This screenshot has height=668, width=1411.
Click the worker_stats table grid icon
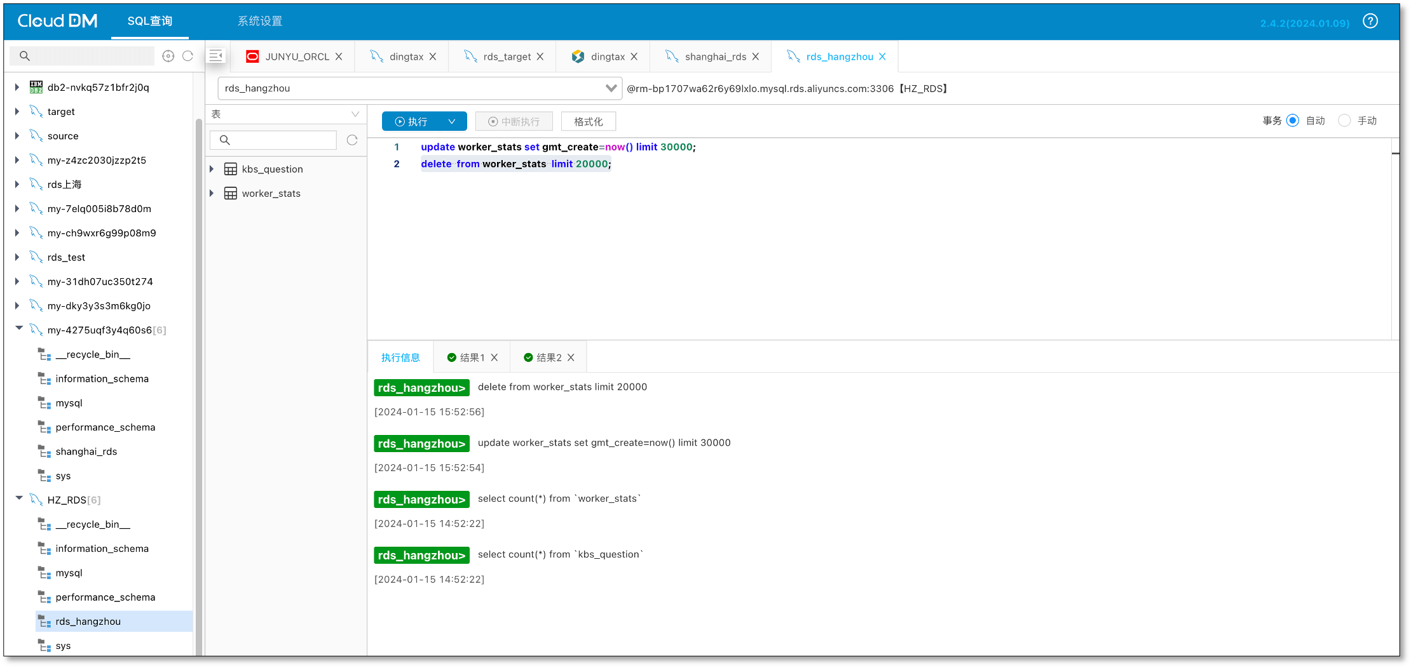coord(230,193)
